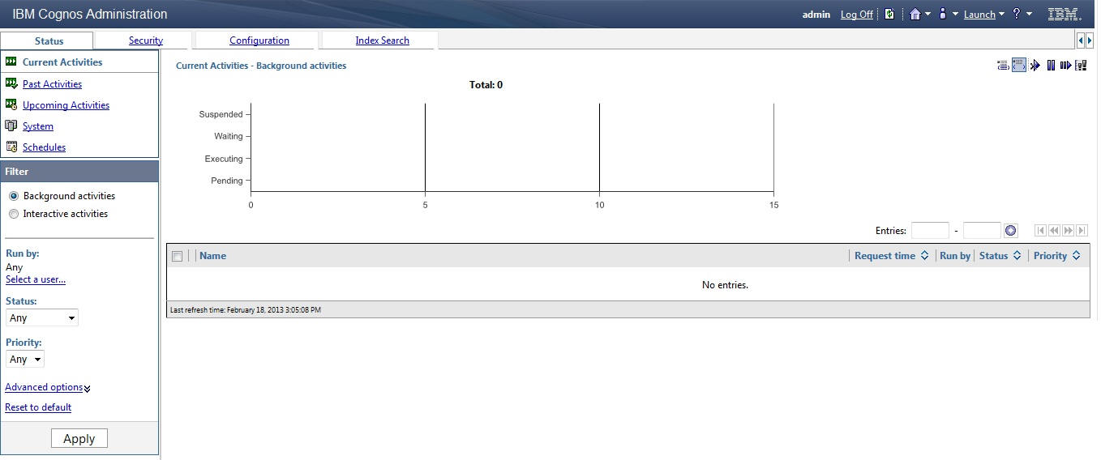Click the Log Off link
The height and width of the screenshot is (460, 1101).
tap(856, 15)
